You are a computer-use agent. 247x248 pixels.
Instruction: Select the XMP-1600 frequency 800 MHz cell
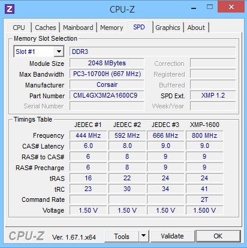point(204,135)
